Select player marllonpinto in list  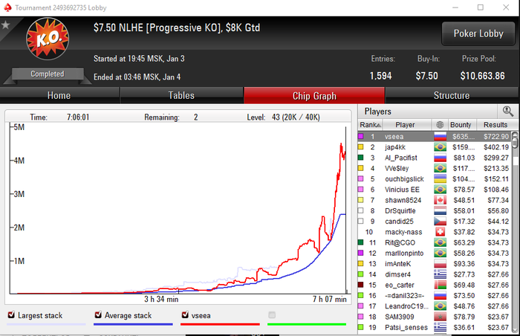coord(435,253)
